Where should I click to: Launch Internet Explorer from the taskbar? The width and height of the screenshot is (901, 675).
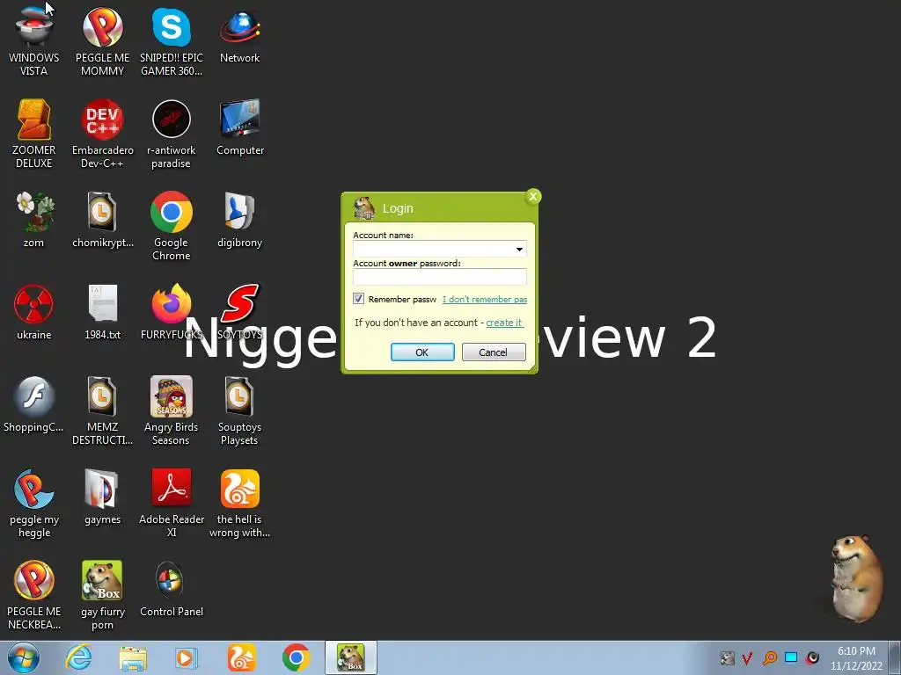click(78, 657)
